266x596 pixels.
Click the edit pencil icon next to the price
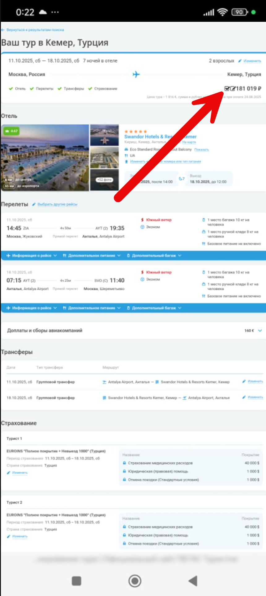tap(233, 89)
